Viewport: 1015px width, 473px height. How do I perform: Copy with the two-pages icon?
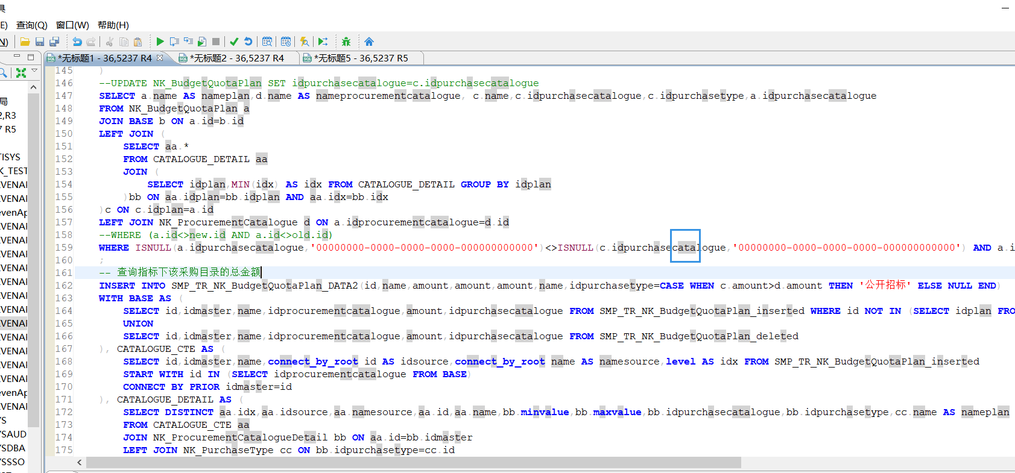(124, 42)
